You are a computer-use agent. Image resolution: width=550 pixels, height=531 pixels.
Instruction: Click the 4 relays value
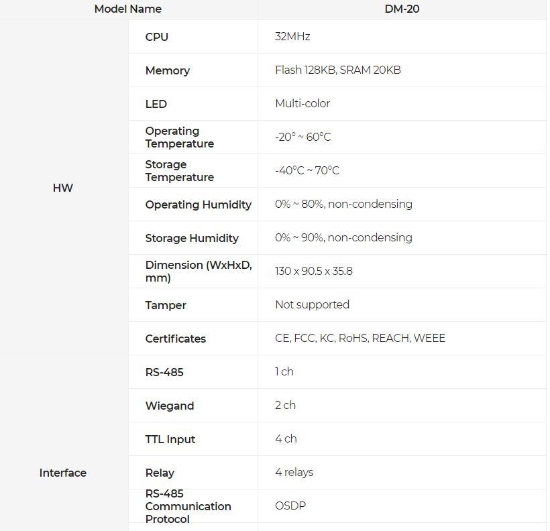click(294, 473)
